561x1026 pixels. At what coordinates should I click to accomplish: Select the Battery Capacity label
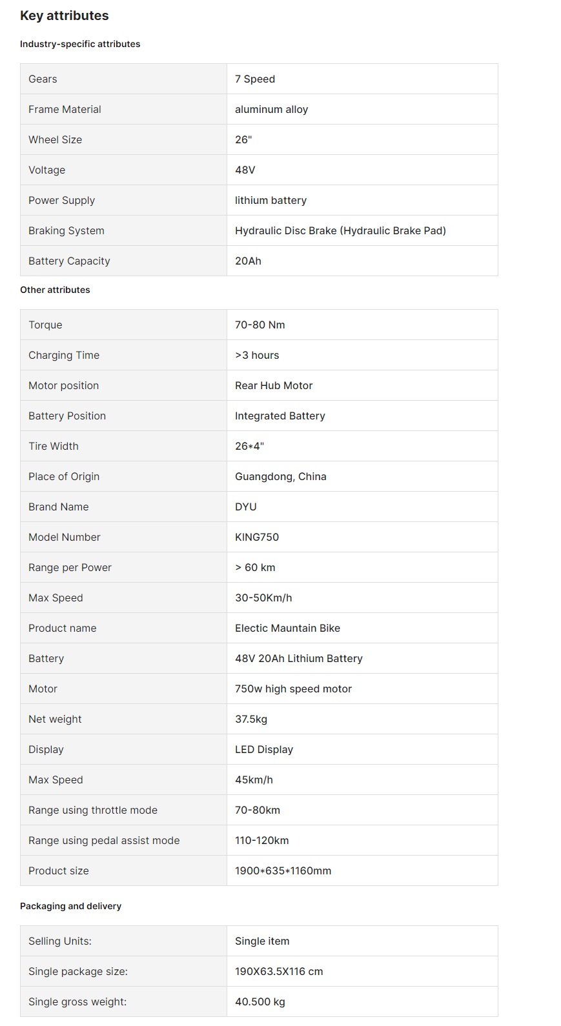[x=69, y=261]
